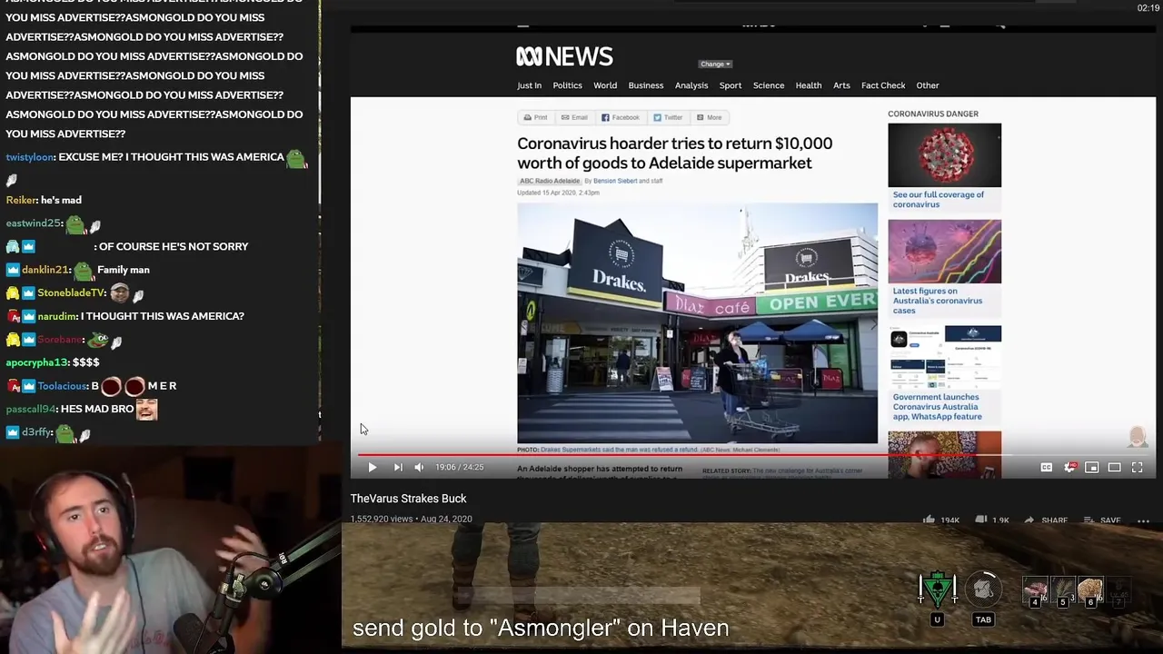Share article via Twitter button
The width and height of the screenshot is (1163, 654).
(668, 117)
